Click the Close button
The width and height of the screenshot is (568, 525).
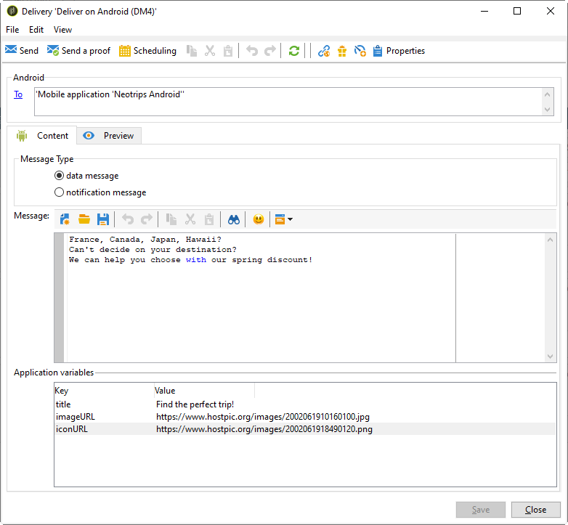(x=535, y=510)
